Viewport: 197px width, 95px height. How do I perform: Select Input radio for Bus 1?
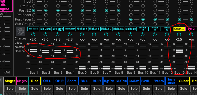pos(34,2)
